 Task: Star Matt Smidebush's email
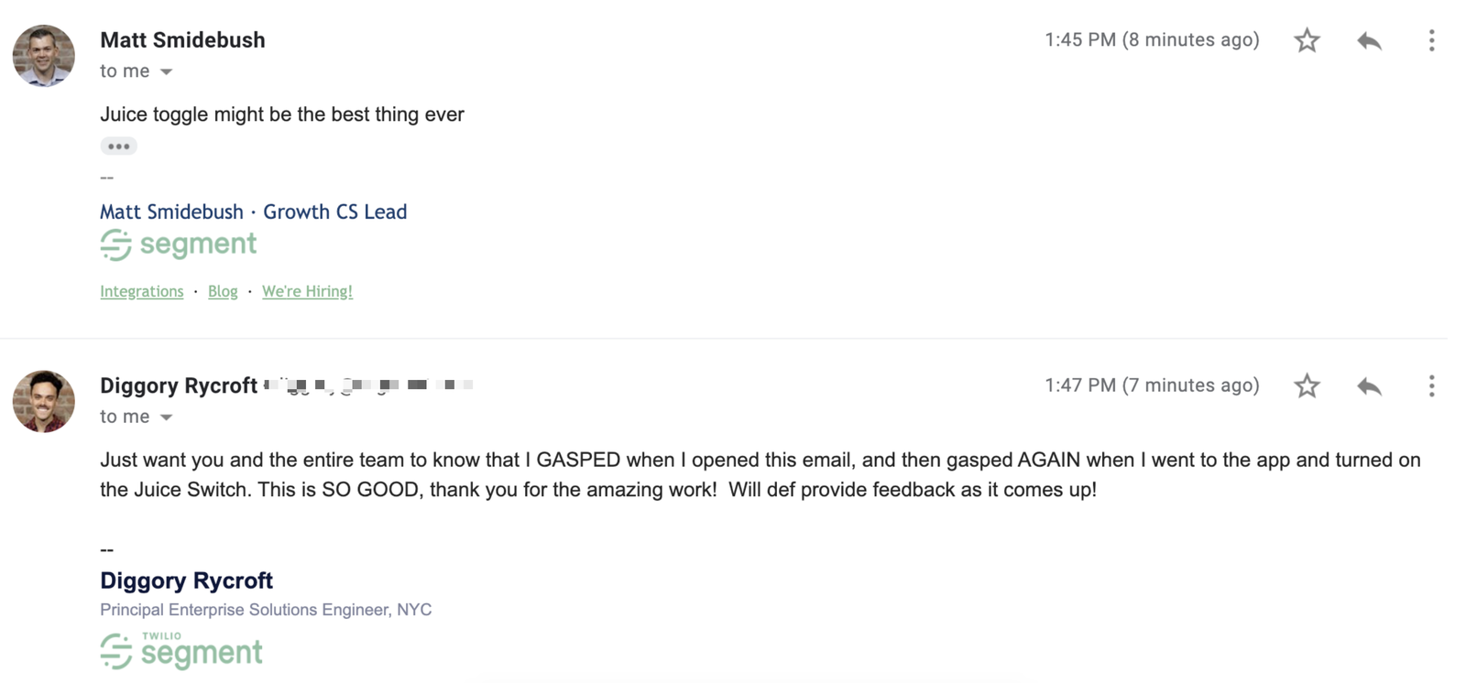click(x=1307, y=40)
